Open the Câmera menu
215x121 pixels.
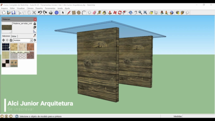click(x=30, y=8)
